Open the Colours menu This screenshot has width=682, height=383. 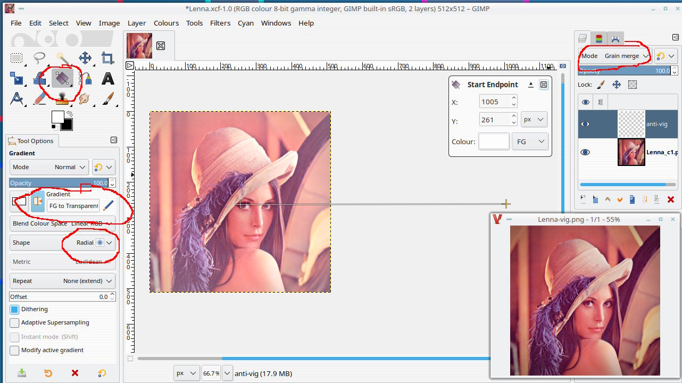[166, 23]
